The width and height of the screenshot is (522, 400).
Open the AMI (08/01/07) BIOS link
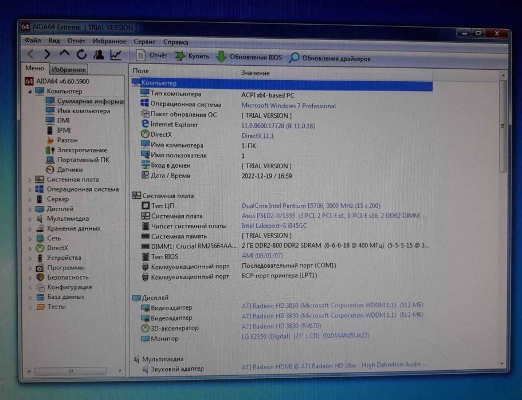tap(262, 255)
